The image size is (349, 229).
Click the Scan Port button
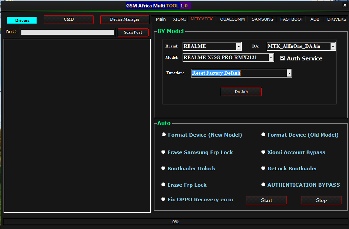[133, 32]
